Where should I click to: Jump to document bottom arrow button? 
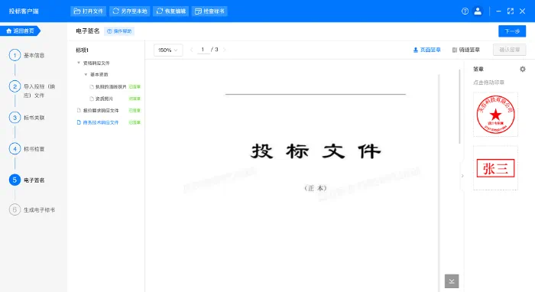coord(452,281)
